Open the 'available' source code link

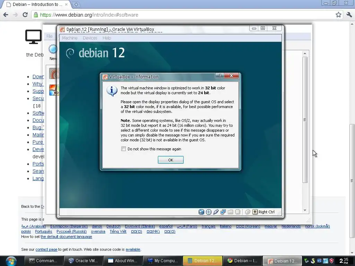133,249
